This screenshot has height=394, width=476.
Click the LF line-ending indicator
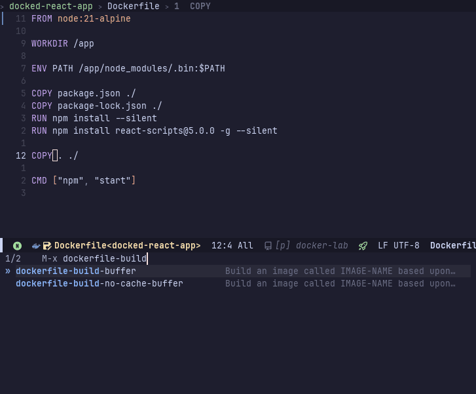point(383,246)
